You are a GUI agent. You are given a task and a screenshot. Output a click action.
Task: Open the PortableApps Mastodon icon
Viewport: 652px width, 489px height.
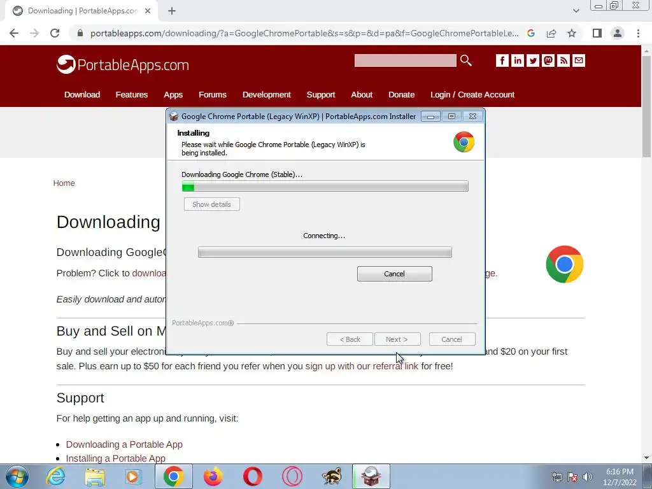tap(548, 60)
